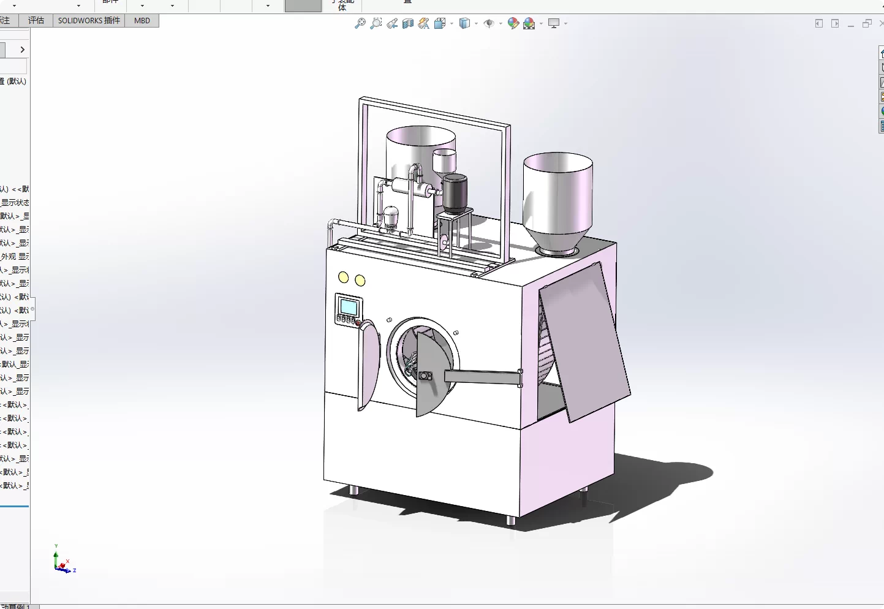Viewport: 884px width, 609px height.
Task: Expand the Hide/Show Items dropdown arrow
Action: [501, 24]
